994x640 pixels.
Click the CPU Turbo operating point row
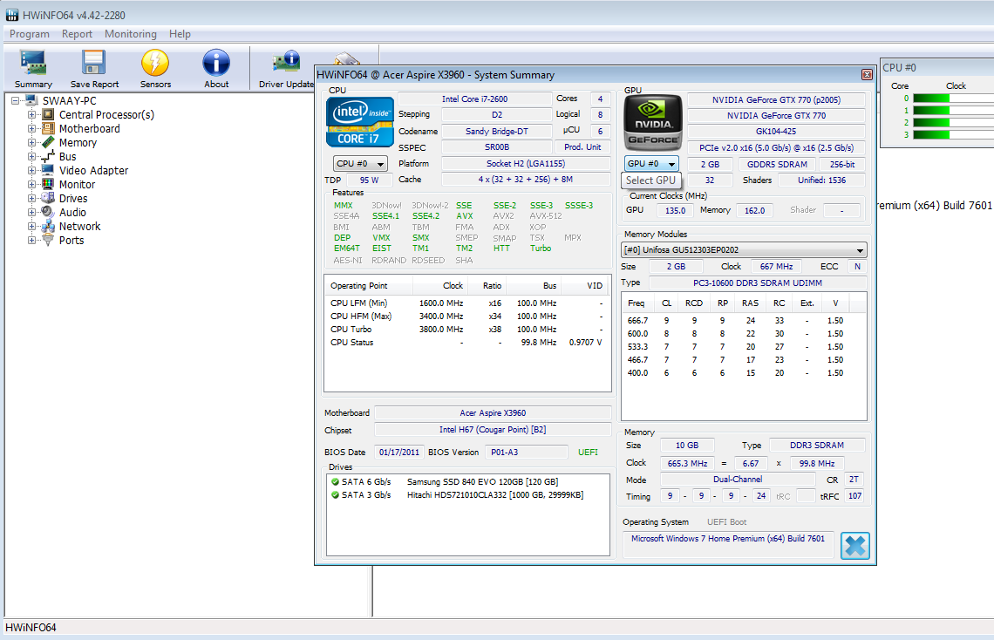pos(466,330)
